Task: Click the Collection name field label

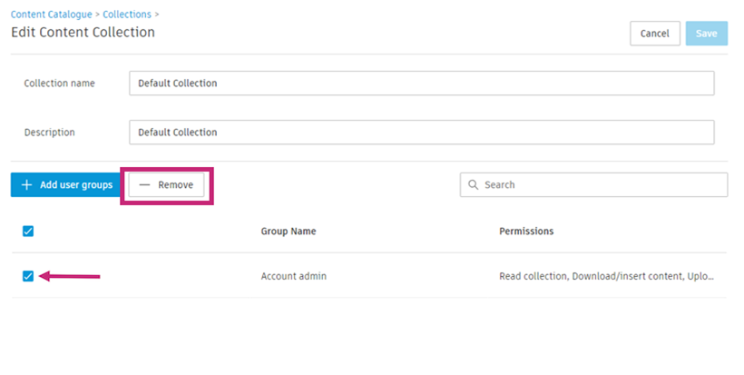Action: tap(60, 84)
